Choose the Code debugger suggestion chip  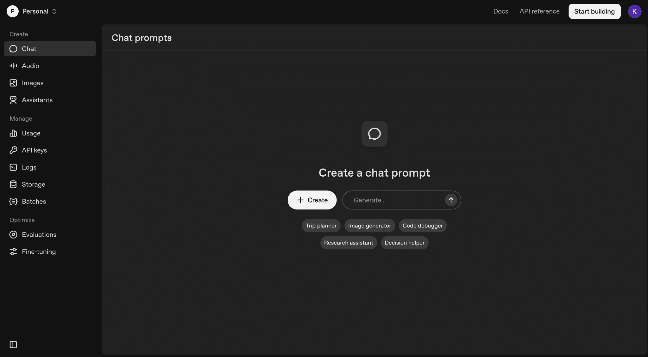click(x=422, y=226)
